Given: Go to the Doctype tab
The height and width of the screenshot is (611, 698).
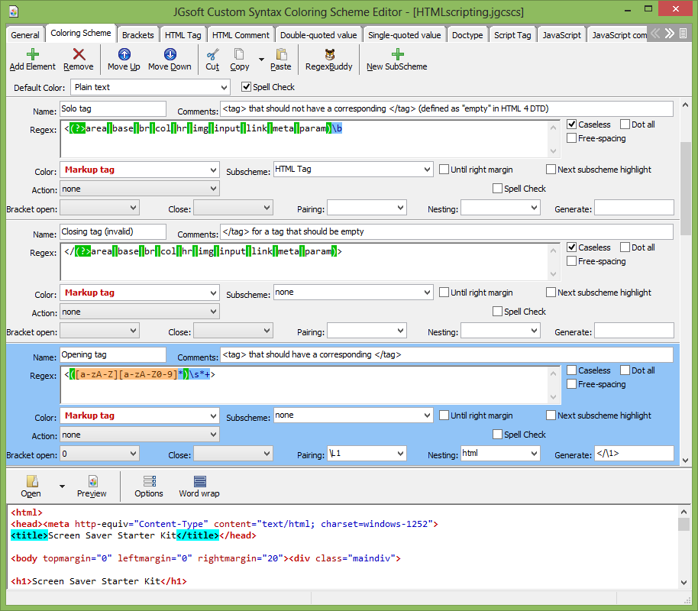Looking at the screenshot, I should [x=467, y=34].
